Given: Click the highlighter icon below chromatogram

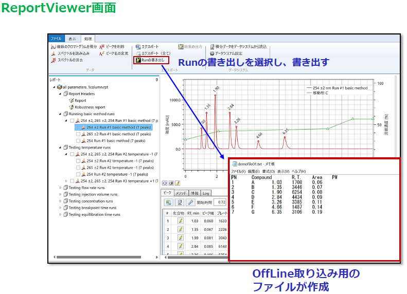Looking at the screenshot, I should point(178,183).
